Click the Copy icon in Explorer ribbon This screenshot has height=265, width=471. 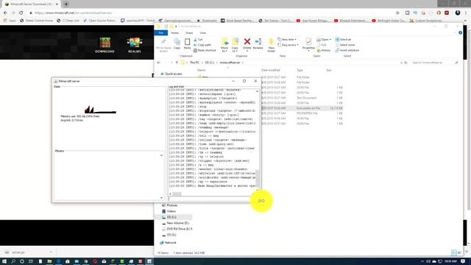pos(177,44)
